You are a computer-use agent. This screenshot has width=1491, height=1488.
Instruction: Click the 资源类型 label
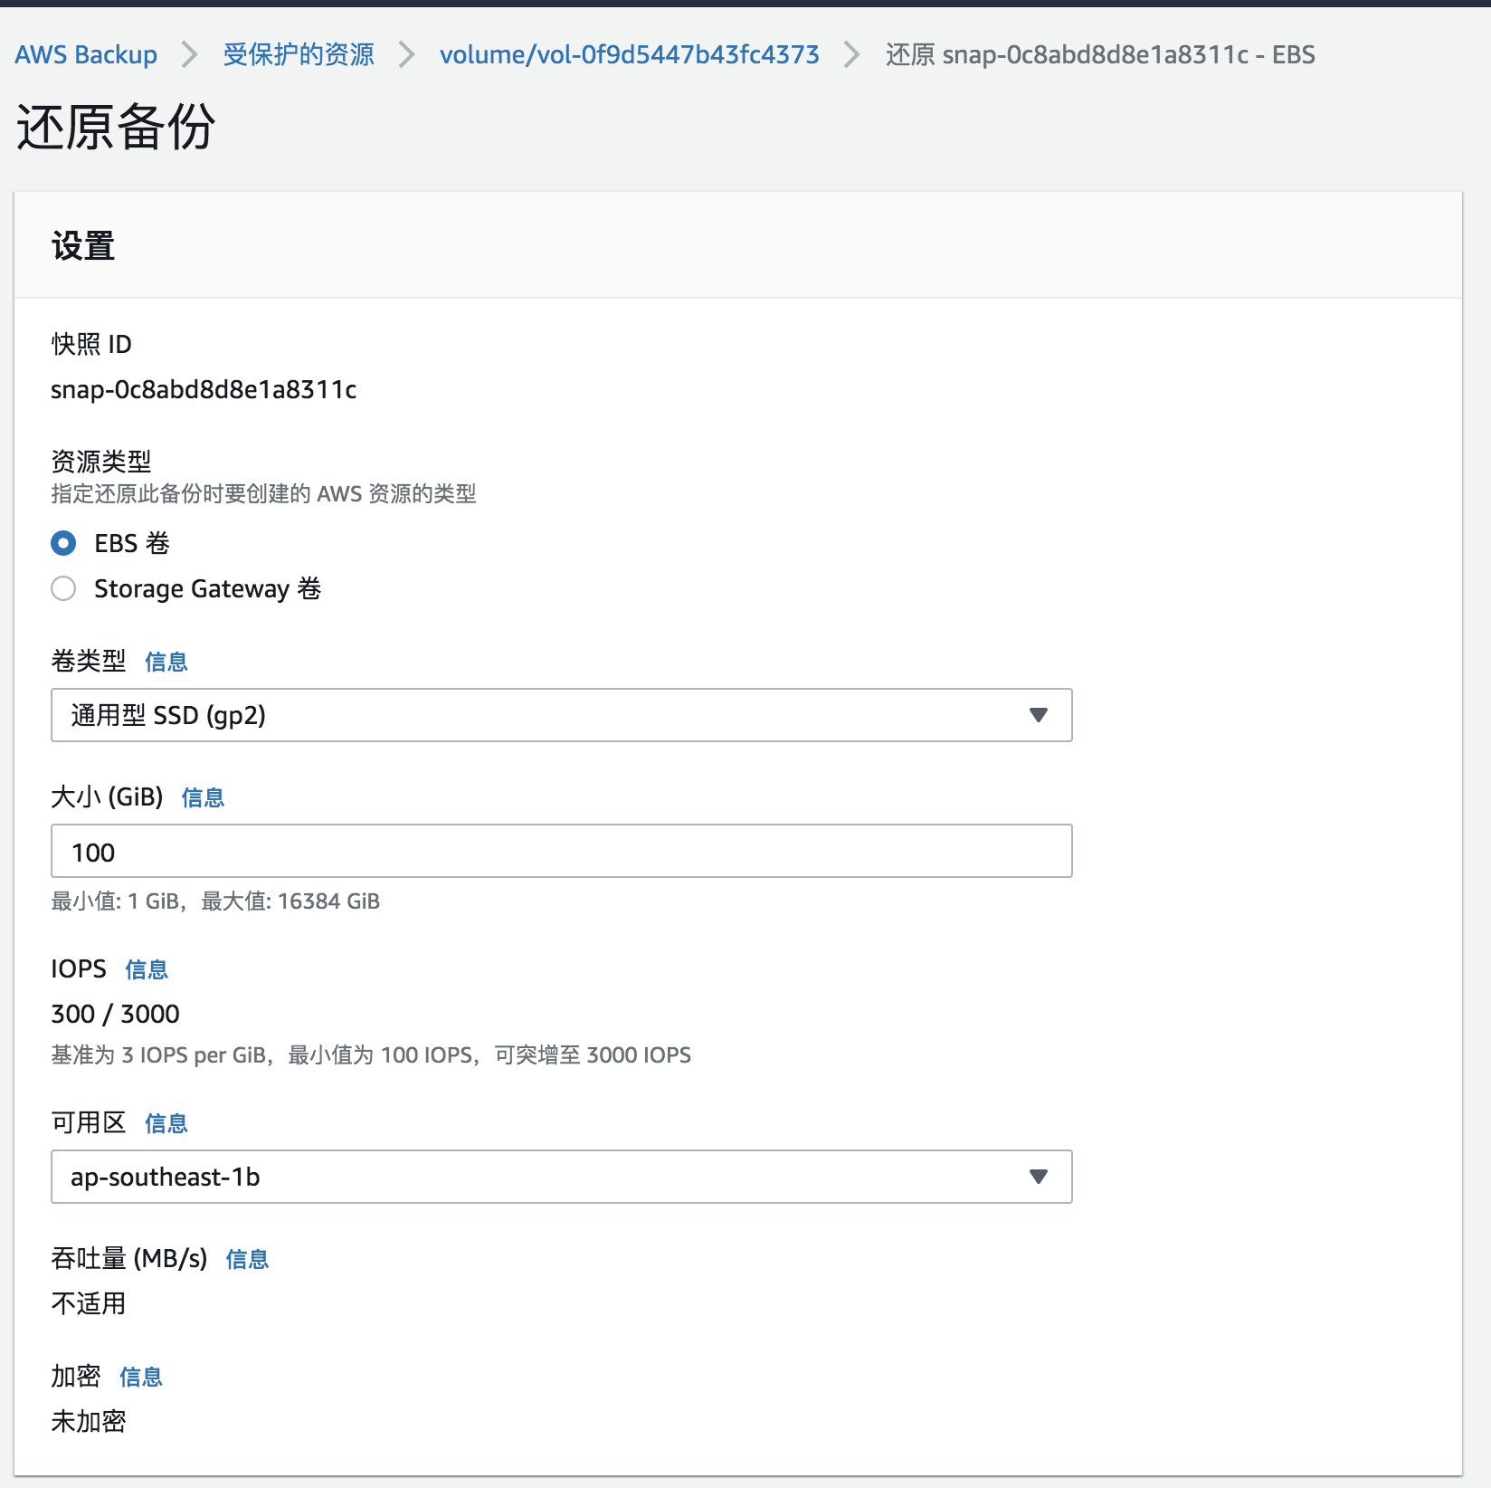point(101,462)
